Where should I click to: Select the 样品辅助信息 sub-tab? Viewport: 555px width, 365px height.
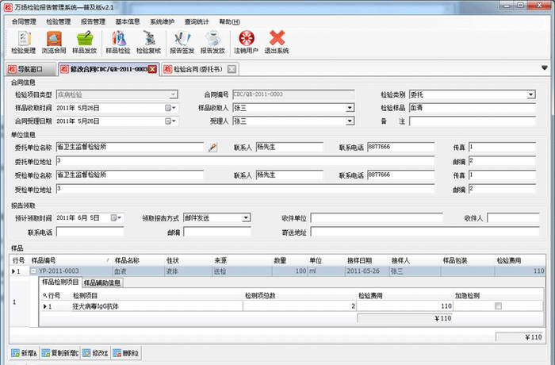click(102, 282)
